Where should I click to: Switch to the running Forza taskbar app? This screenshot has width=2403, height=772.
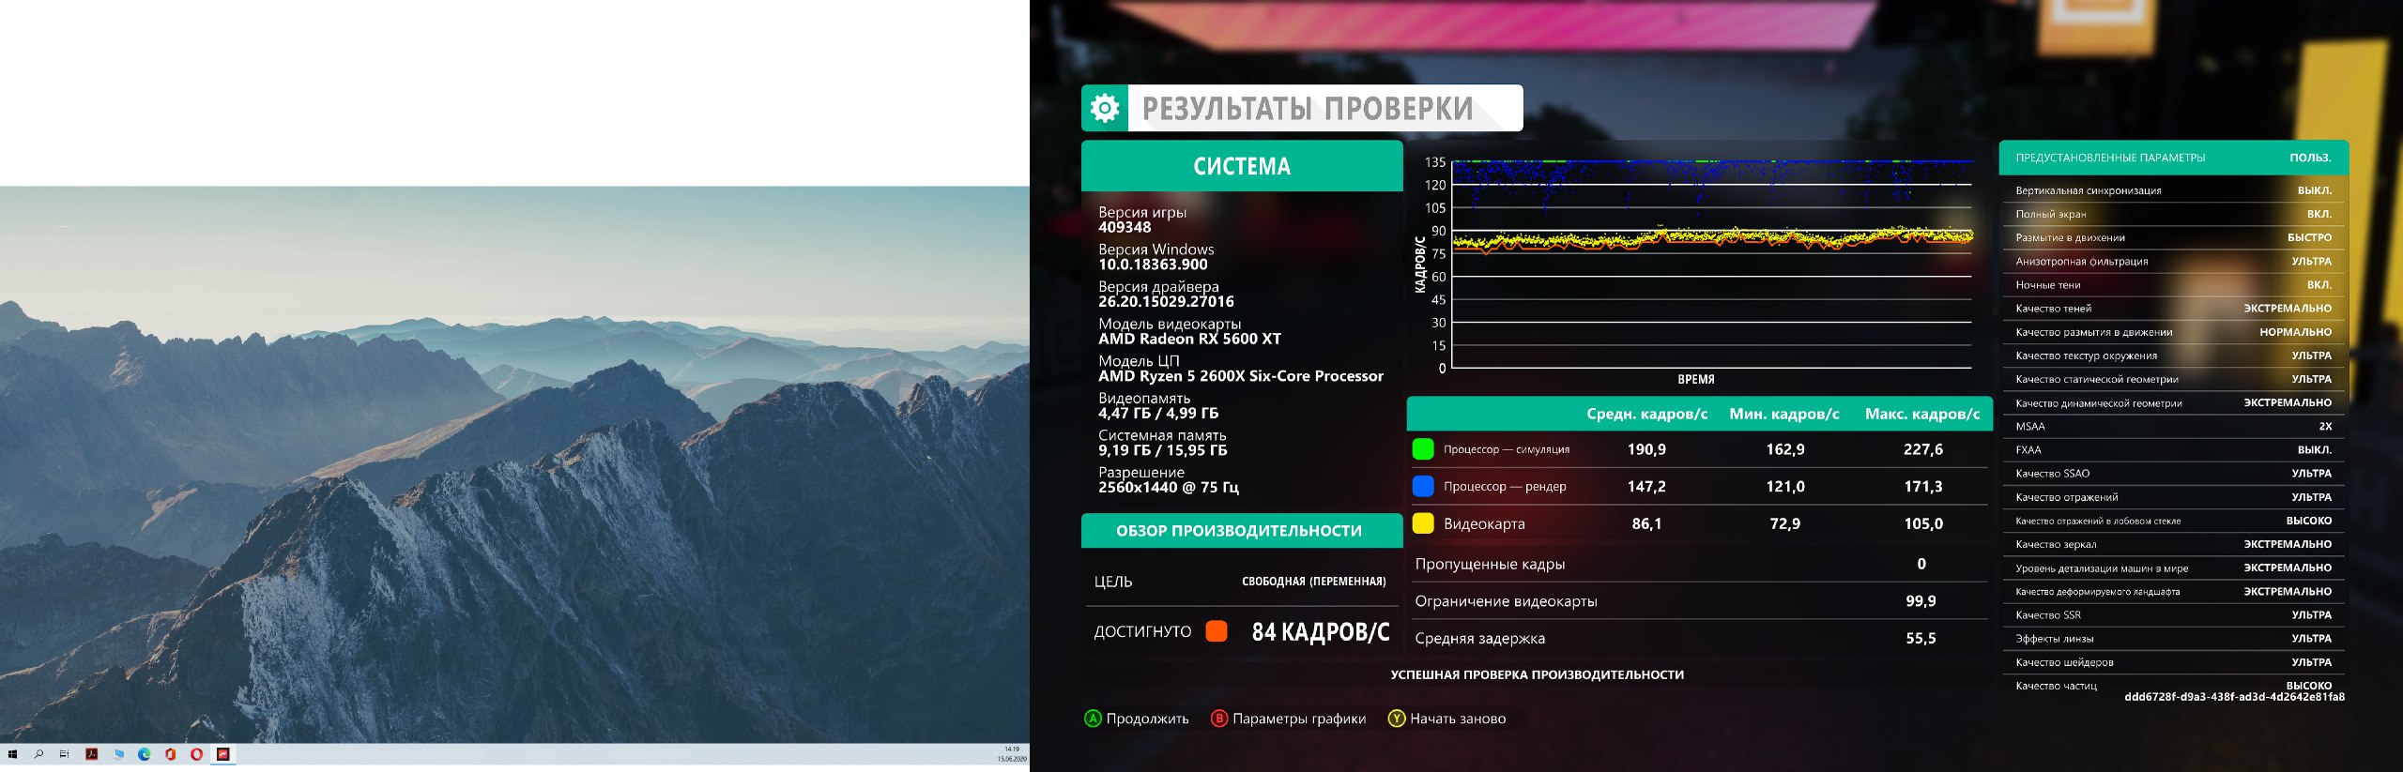click(223, 754)
